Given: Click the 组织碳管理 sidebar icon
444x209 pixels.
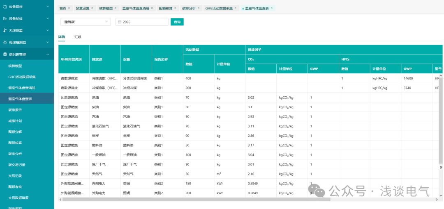Looking at the screenshot, I should (x=5, y=54).
